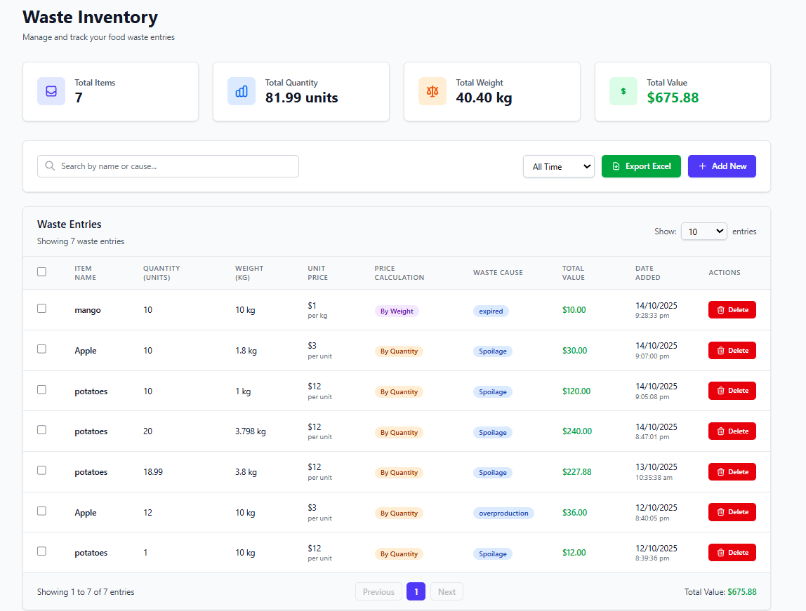Select the overproduction Apple row checkbox
This screenshot has width=806, height=611.
tap(41, 511)
